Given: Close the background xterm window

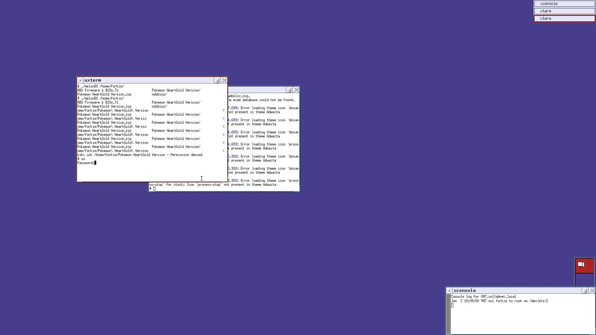Looking at the screenshot, I should (296, 90).
